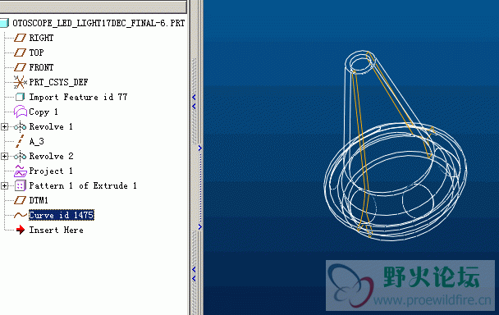Expand the Revolve 1 feature
The width and height of the screenshot is (499, 315).
point(4,126)
